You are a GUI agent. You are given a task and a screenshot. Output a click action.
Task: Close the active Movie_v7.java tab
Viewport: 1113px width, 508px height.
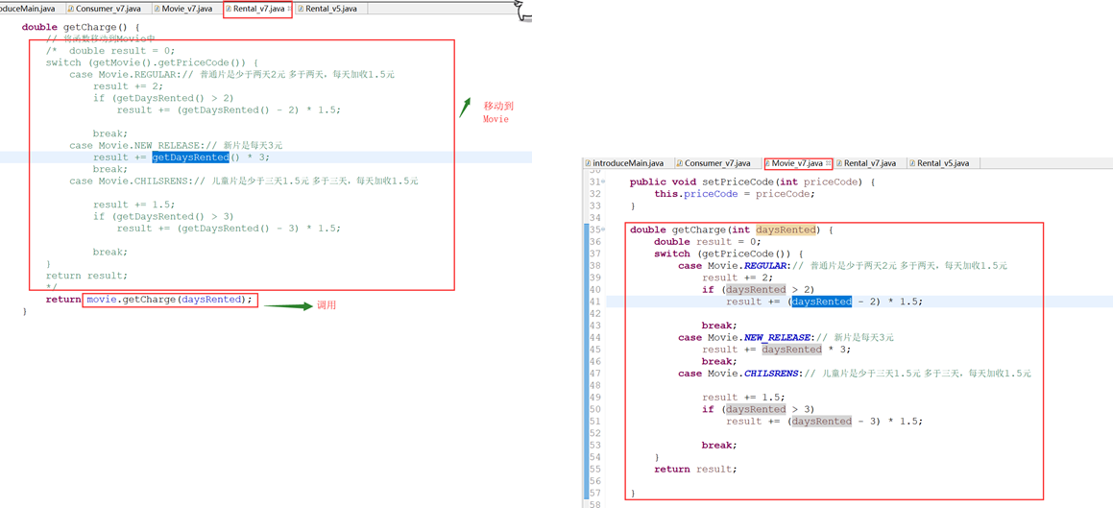click(x=828, y=163)
